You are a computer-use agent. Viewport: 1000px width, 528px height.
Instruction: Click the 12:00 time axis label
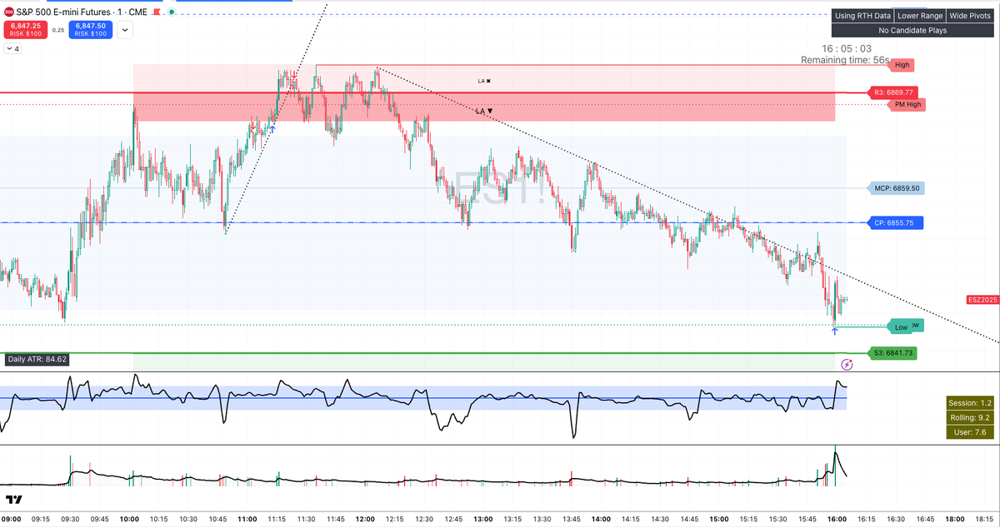point(365,518)
